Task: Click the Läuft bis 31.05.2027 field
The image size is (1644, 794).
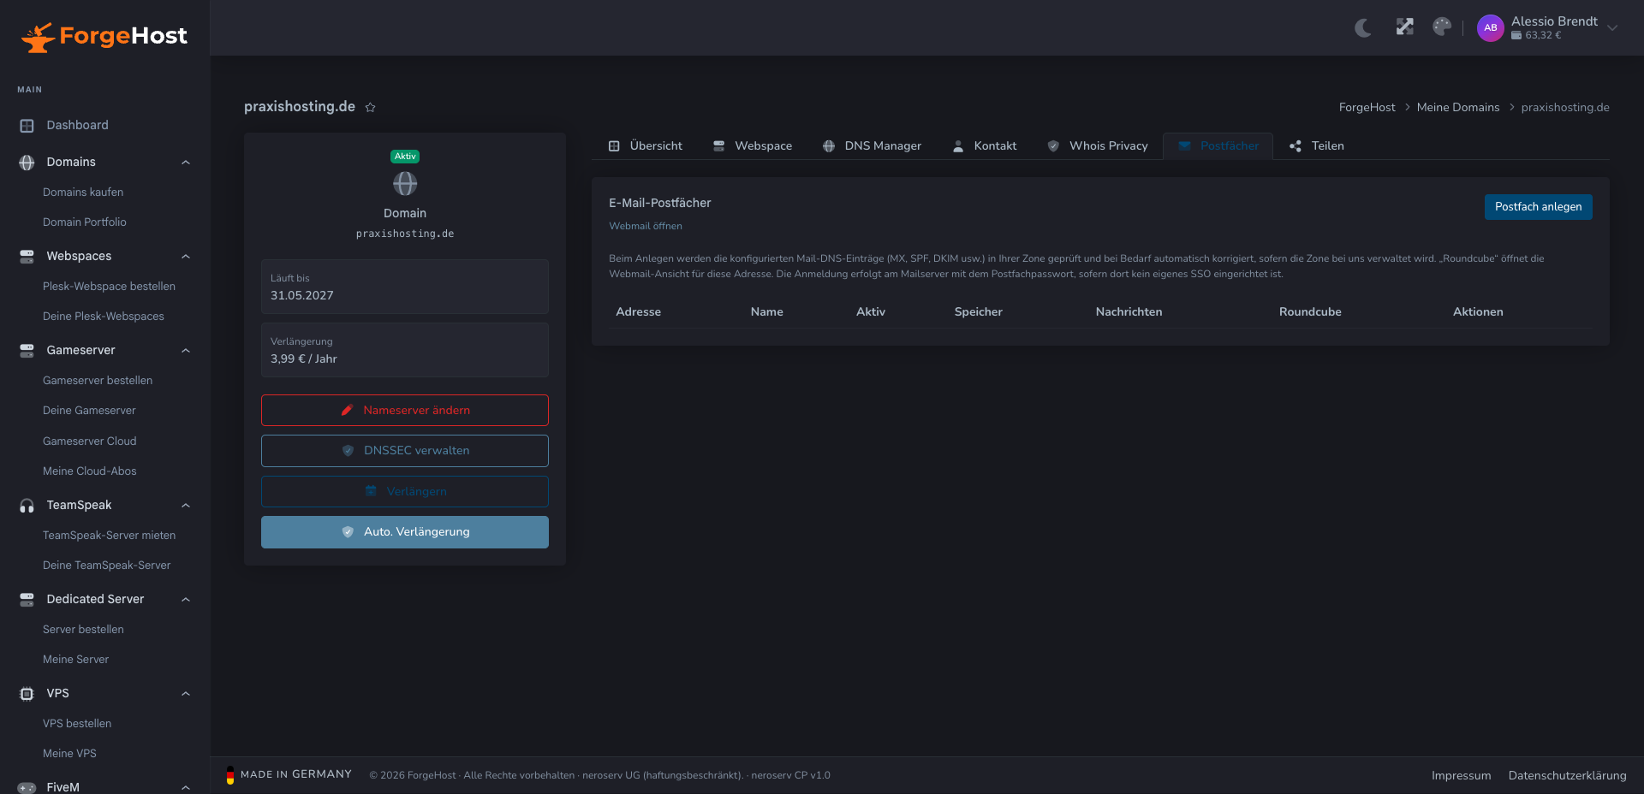Action: [x=405, y=287]
